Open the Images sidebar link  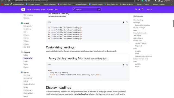26,61
